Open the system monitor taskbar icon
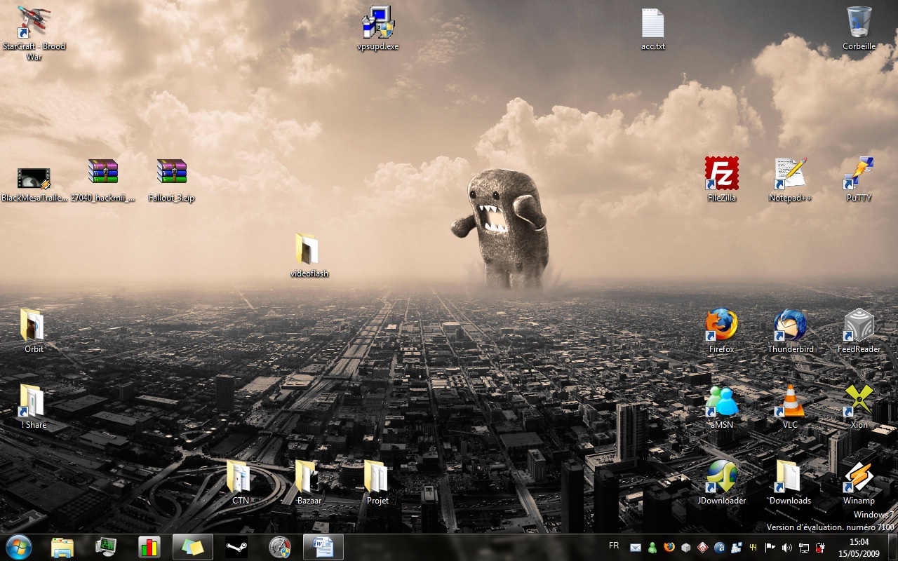This screenshot has height=561, width=898. pyautogui.click(x=106, y=547)
